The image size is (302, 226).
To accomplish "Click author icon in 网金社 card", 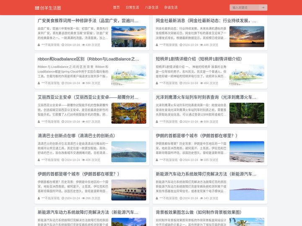I will [157, 45].
